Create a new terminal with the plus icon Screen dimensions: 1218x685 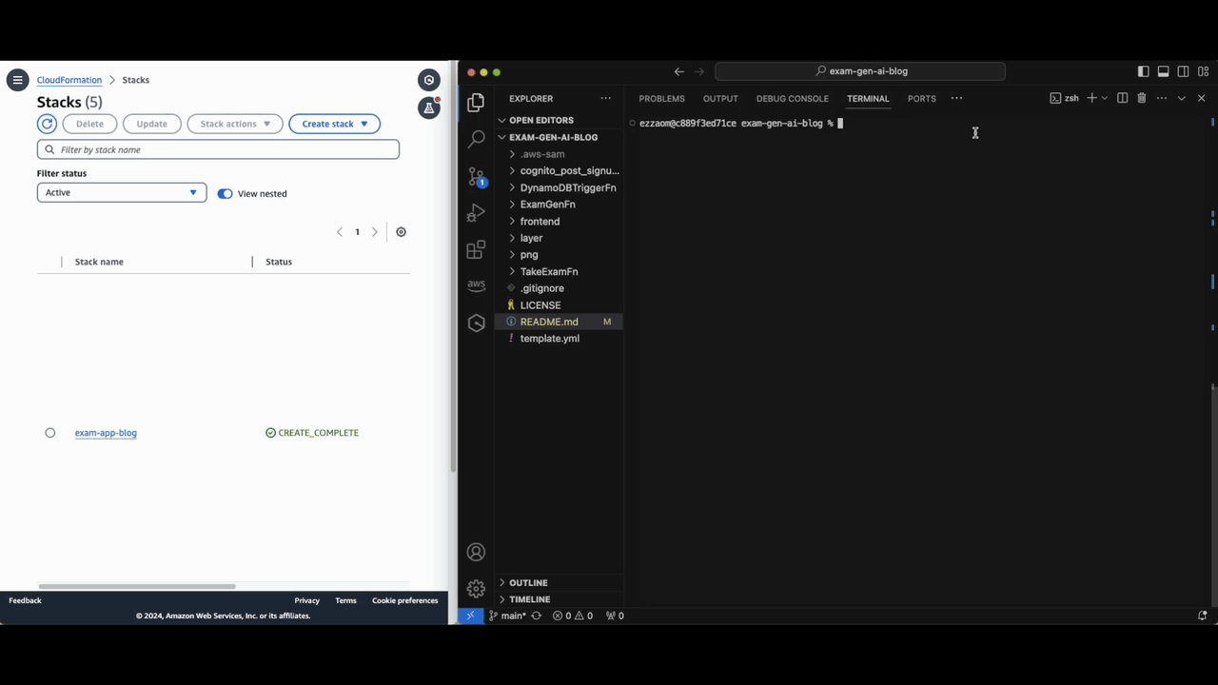click(1091, 98)
